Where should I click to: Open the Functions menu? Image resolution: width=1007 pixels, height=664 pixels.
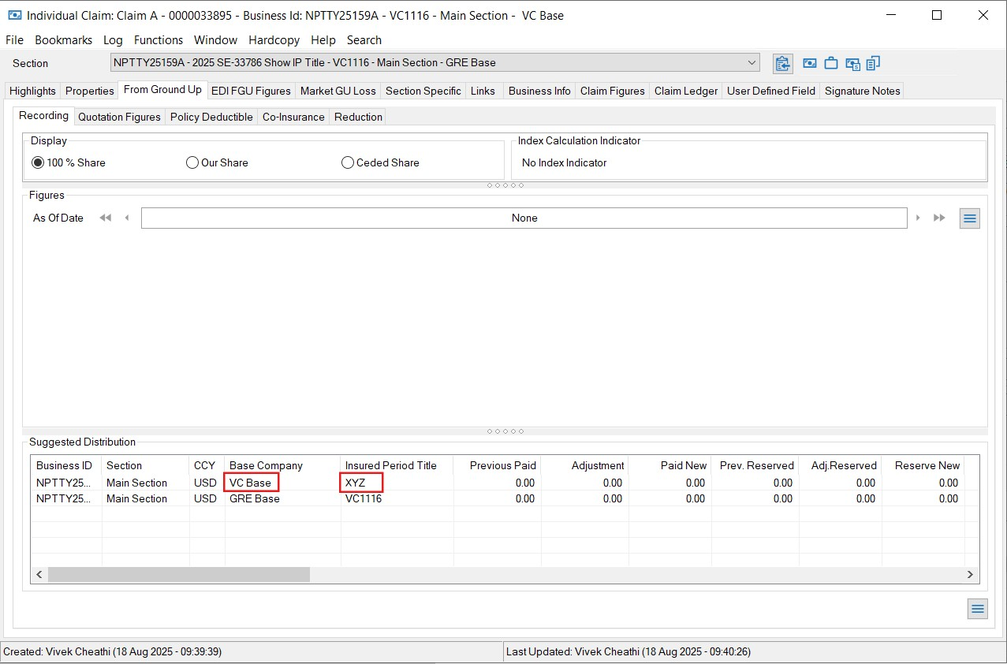pyautogui.click(x=158, y=39)
